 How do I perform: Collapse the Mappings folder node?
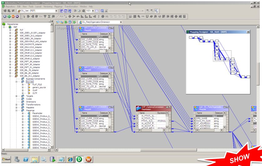16,110
